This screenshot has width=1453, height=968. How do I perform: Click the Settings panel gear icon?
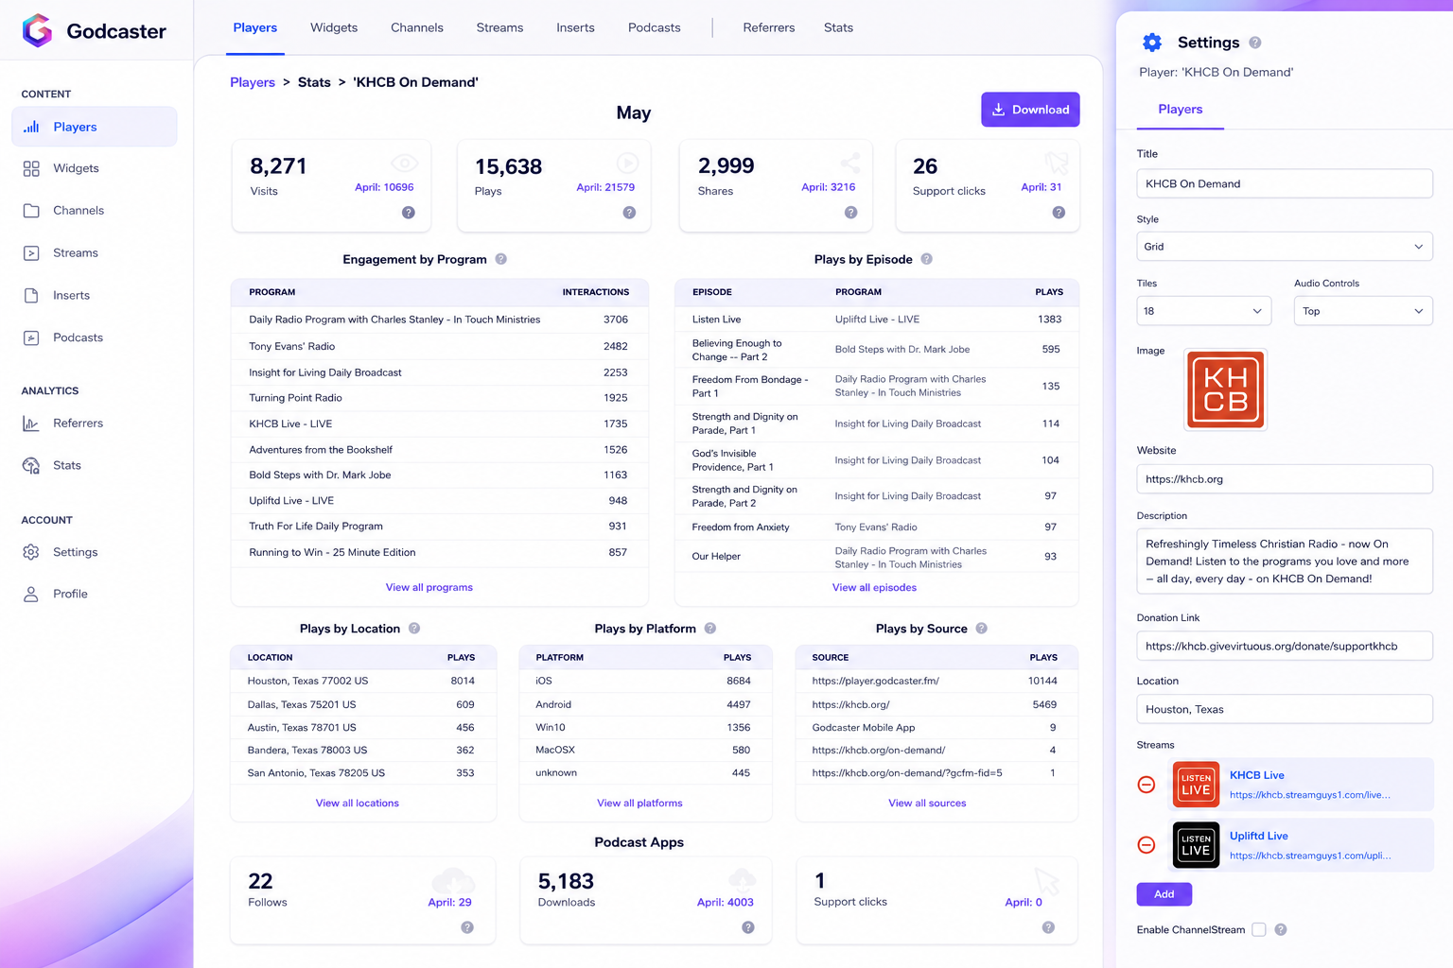(1152, 43)
